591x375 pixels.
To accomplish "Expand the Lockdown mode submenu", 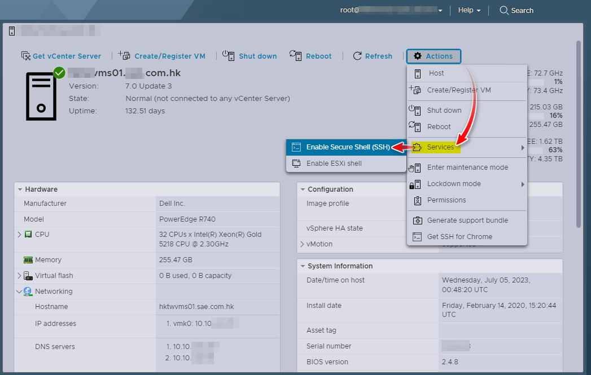I will pyautogui.click(x=454, y=184).
